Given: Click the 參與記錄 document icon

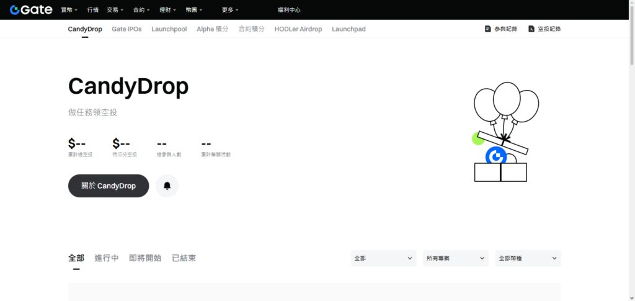Looking at the screenshot, I should click(x=488, y=29).
